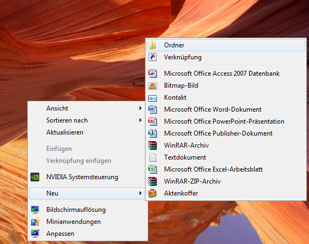Click the WinRAR-Archiv book stack icon

coord(153,145)
